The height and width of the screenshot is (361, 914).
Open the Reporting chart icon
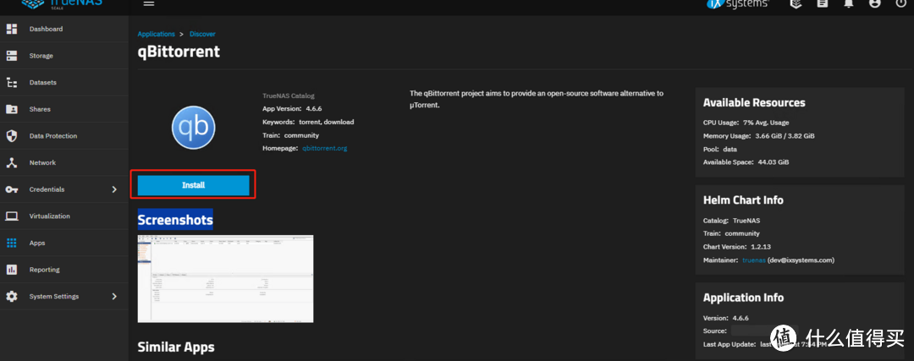[12, 270]
